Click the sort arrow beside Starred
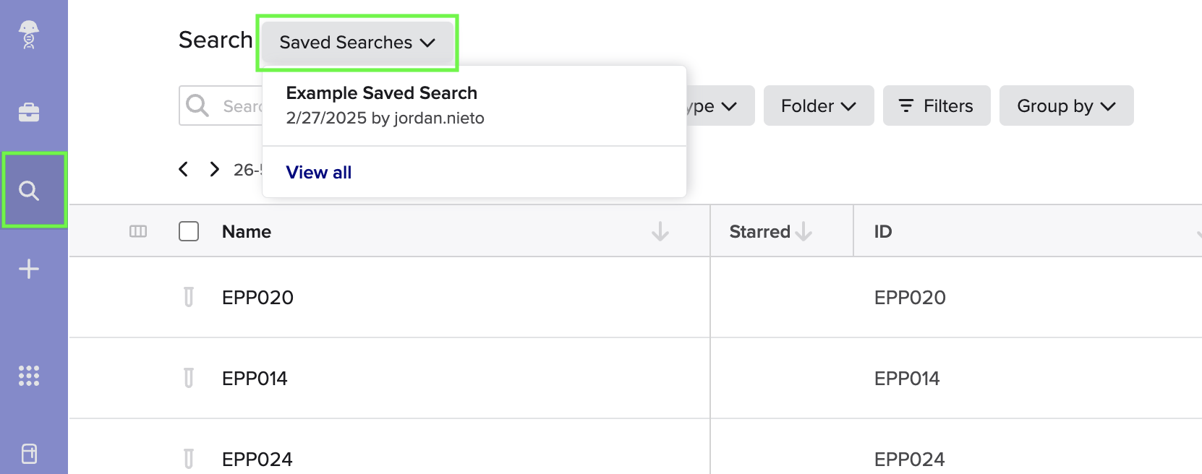 (x=804, y=231)
